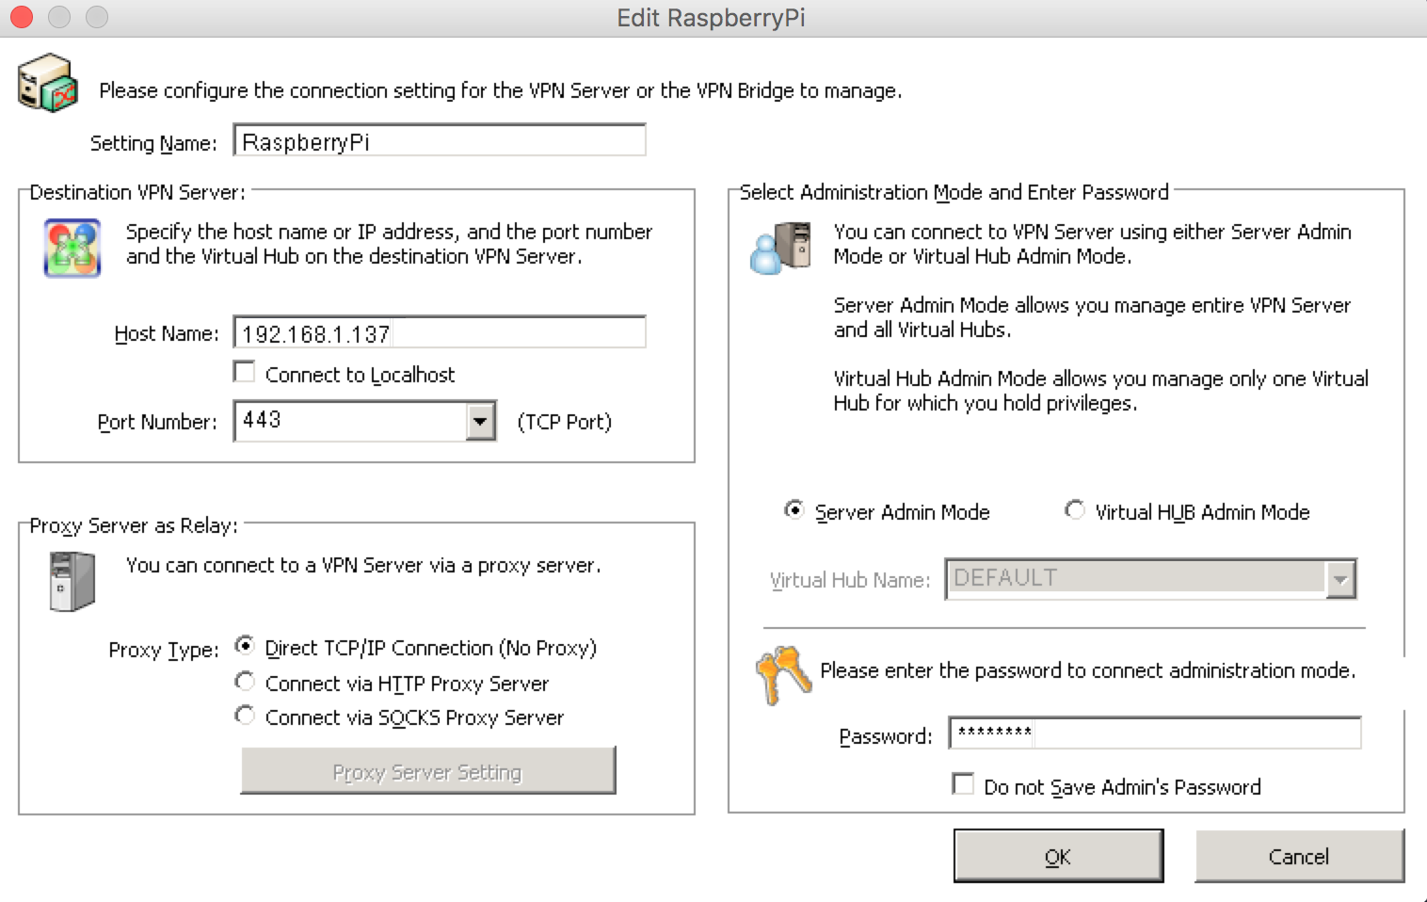The width and height of the screenshot is (1427, 902).
Task: Select Connect via SOCKS Proxy Server
Action: tap(245, 716)
